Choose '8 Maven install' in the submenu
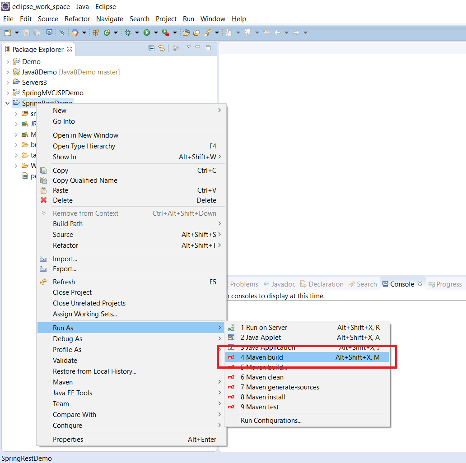 coord(263,397)
